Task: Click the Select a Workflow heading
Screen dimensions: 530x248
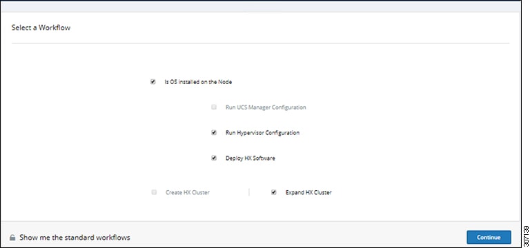Action: (x=41, y=28)
